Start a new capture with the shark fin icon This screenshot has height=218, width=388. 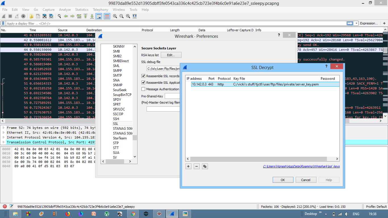(x=4, y=16)
